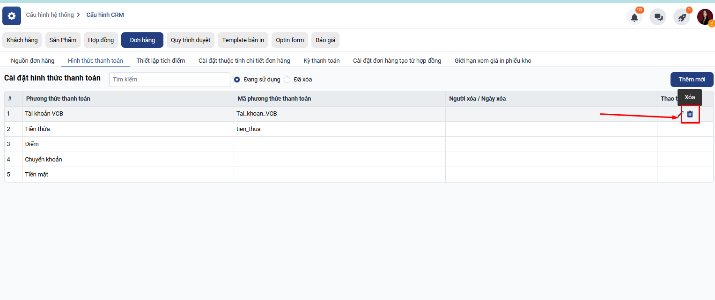Open the Template bản in tab
This screenshot has height=300, width=715.
pos(243,40)
